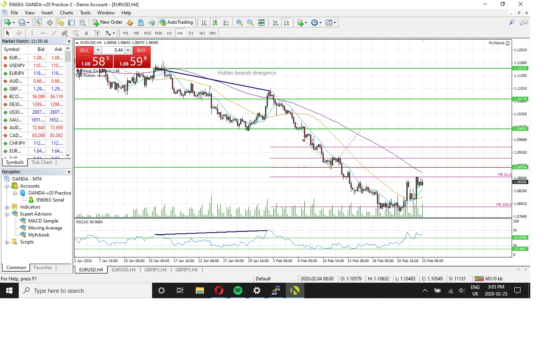Viewport: 545px width, 346px height.
Task: Click the Zoom In magnifier icon
Action: pos(240,23)
